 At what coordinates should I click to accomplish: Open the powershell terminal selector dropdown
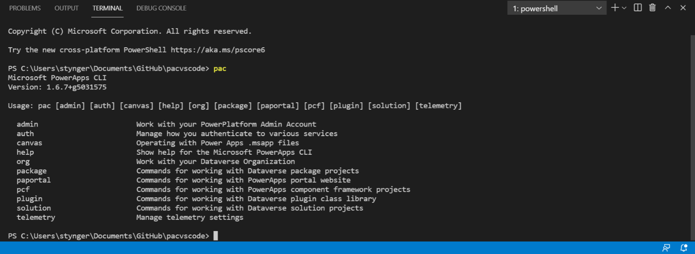coord(557,8)
